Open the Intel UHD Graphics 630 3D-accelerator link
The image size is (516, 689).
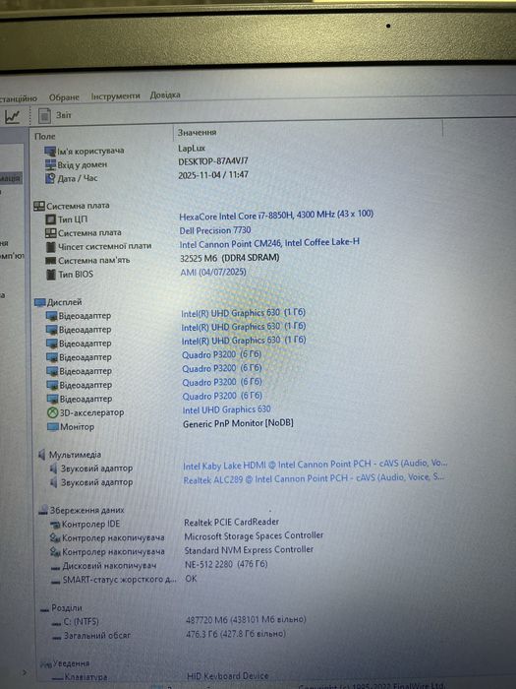pyautogui.click(x=226, y=409)
